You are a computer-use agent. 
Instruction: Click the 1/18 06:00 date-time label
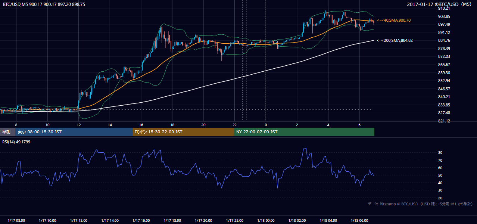coord(359,221)
